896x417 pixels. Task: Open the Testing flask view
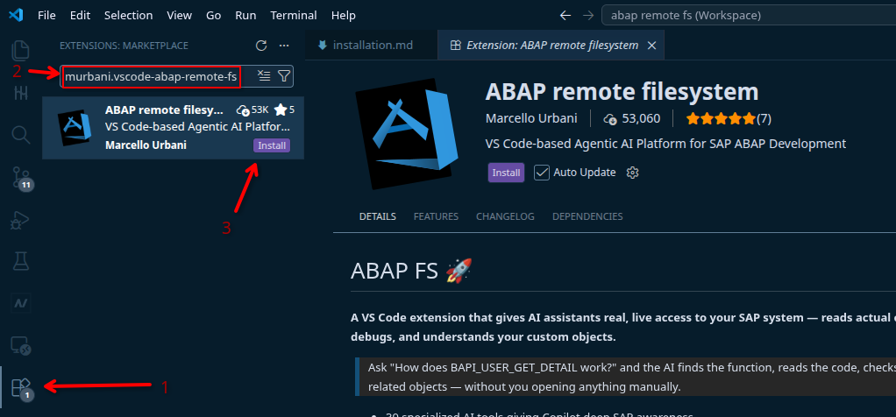click(x=20, y=261)
